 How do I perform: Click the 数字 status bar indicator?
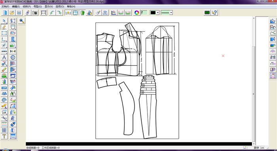tap(256, 148)
